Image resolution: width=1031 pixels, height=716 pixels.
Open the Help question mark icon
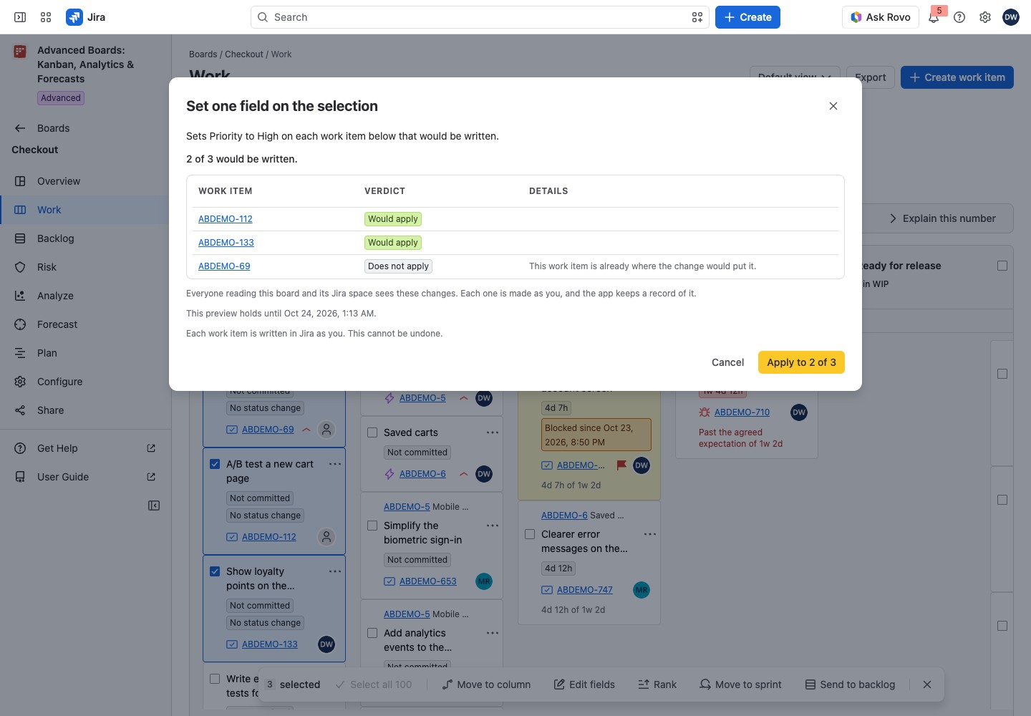959,17
